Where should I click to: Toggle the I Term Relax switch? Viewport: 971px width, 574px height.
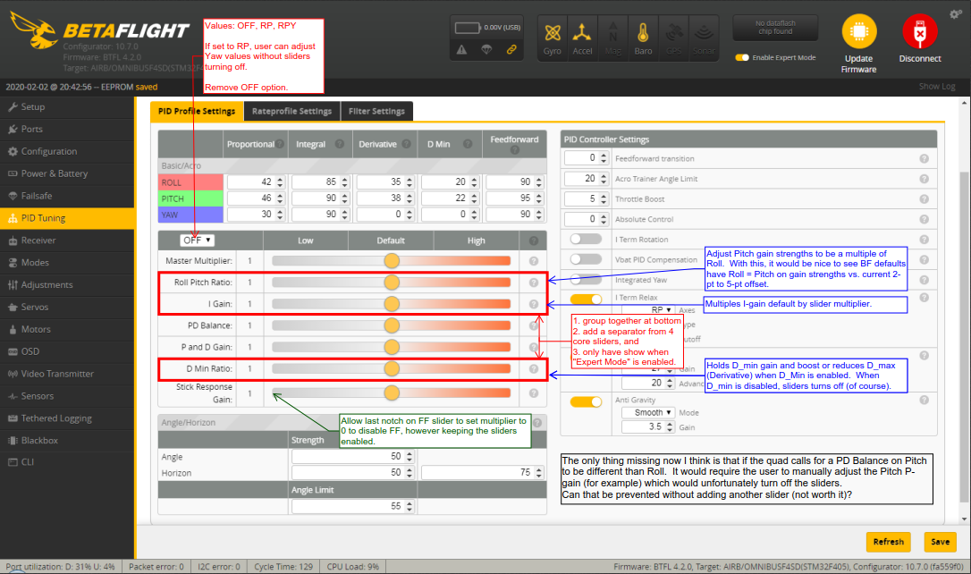point(586,300)
